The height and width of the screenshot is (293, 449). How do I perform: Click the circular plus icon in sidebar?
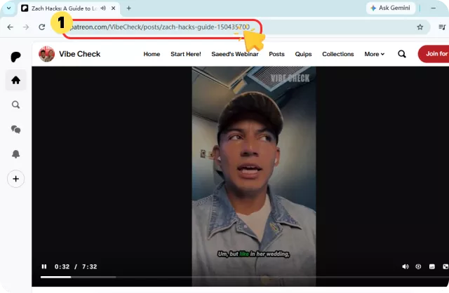[15, 179]
